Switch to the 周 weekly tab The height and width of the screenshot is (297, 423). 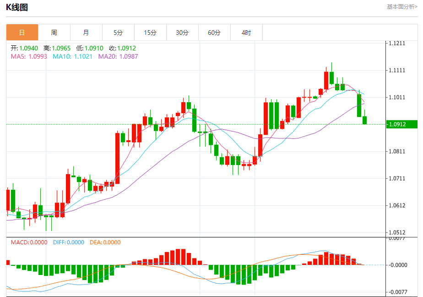54,33
